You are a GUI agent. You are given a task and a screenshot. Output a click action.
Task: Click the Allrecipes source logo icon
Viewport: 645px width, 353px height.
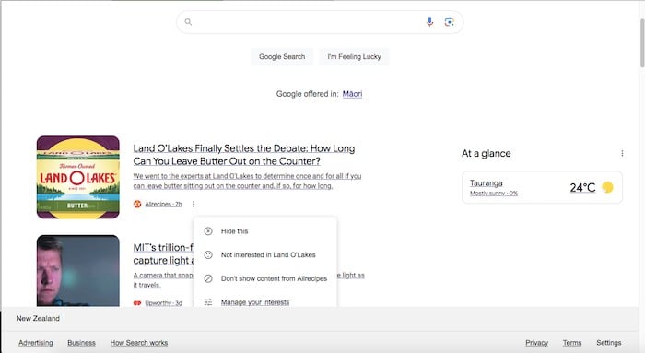click(x=137, y=204)
